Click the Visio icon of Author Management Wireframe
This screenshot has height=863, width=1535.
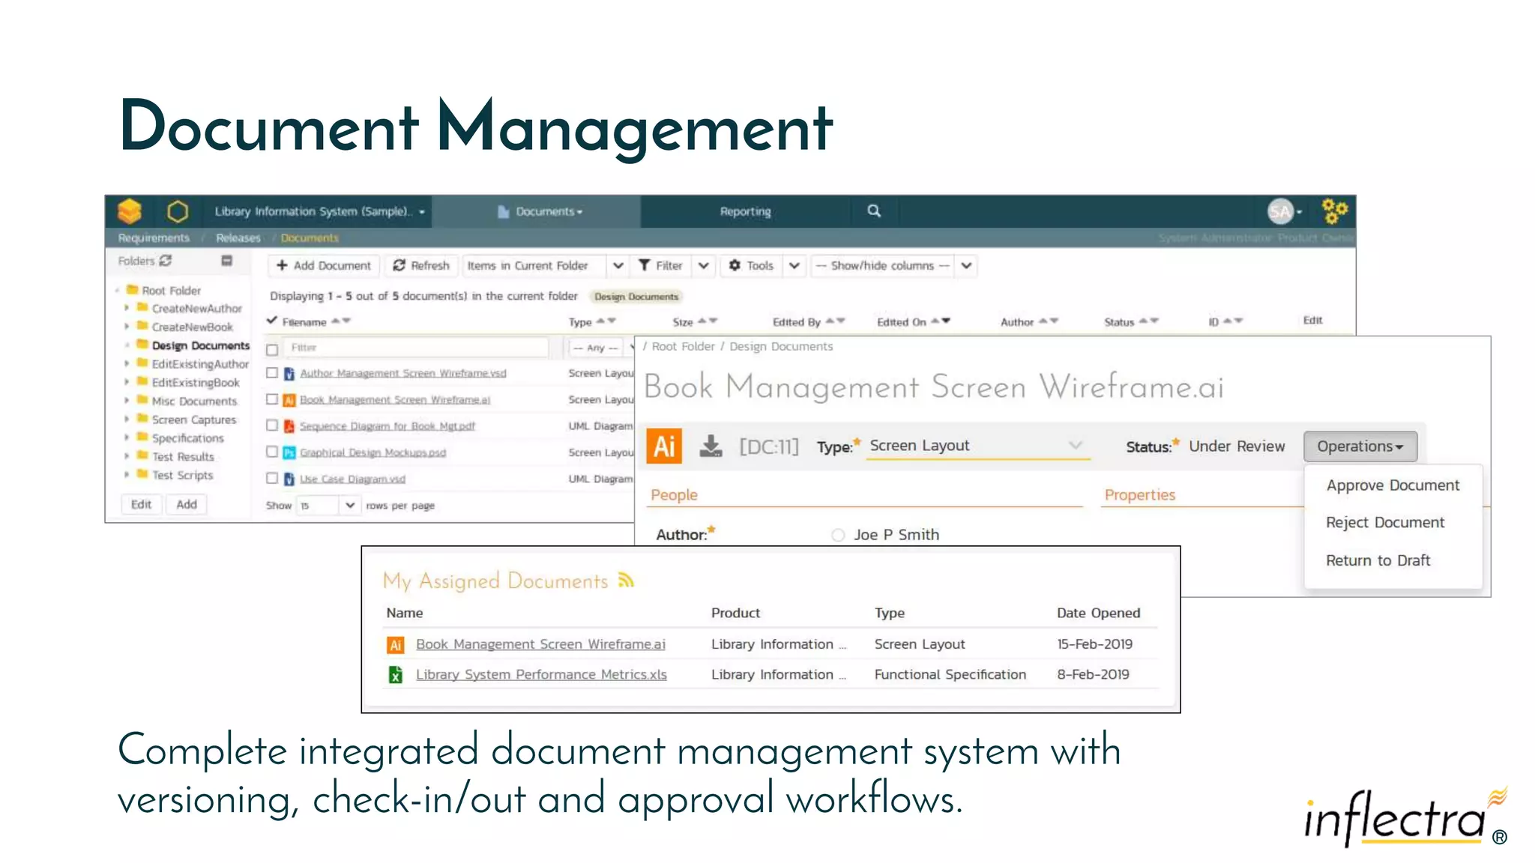(x=289, y=373)
